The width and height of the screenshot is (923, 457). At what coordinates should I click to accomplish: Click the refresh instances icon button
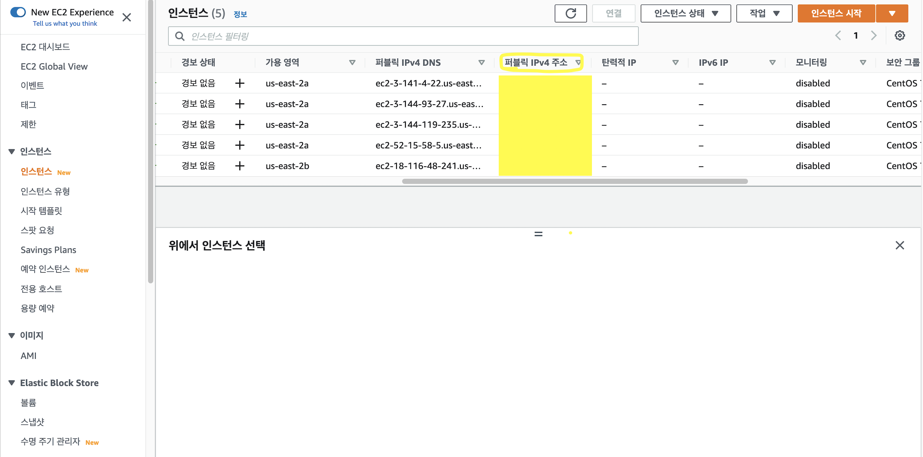570,14
